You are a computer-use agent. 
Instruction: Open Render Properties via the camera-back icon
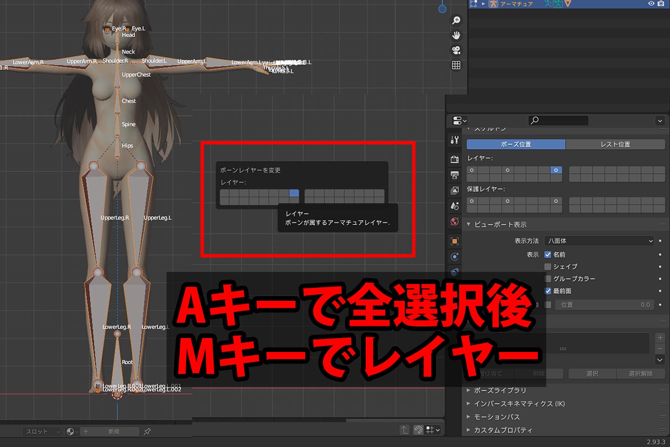coord(455,159)
